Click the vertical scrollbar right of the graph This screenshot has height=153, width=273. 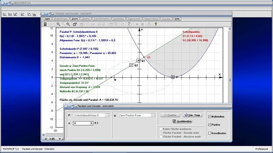229,65
